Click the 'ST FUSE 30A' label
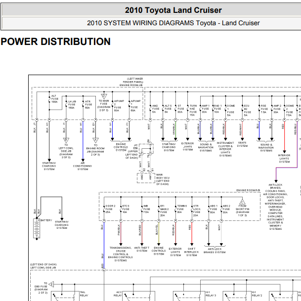This screenshot has height=301, width=301. point(180,109)
